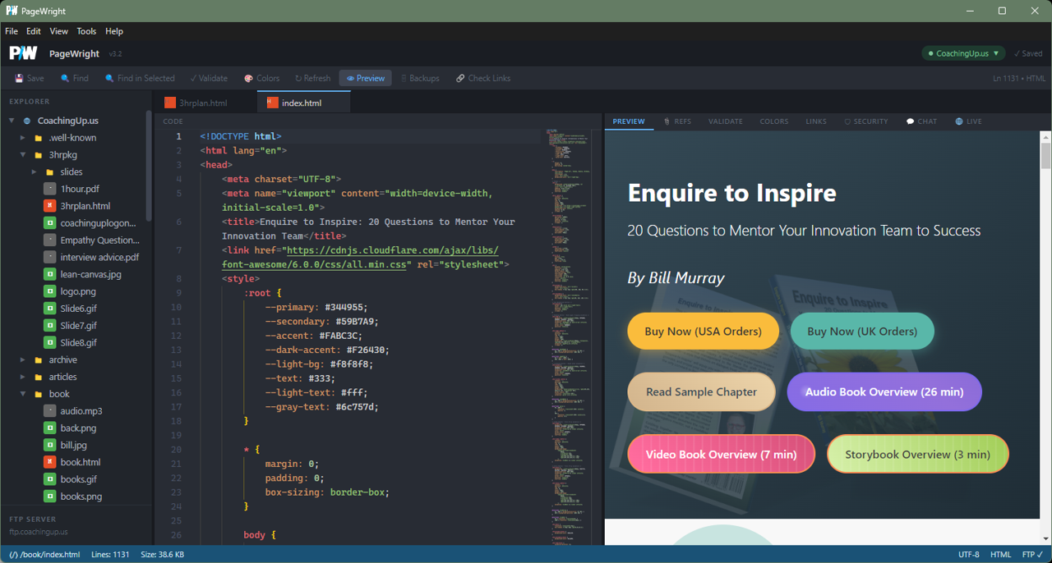Run Validate from the toolbar
1052x563 pixels.
click(x=209, y=78)
